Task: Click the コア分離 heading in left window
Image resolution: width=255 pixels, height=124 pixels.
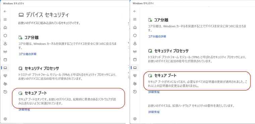Action: [32, 38]
